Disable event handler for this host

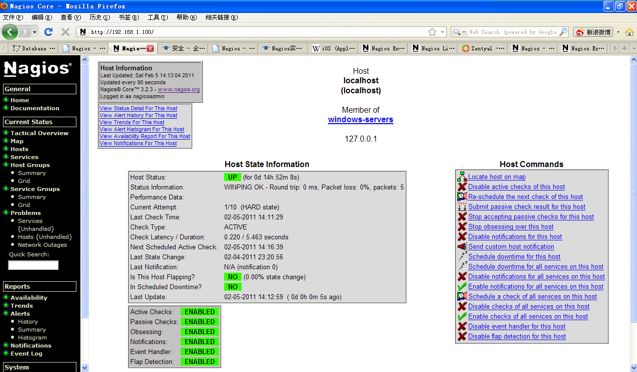point(517,327)
